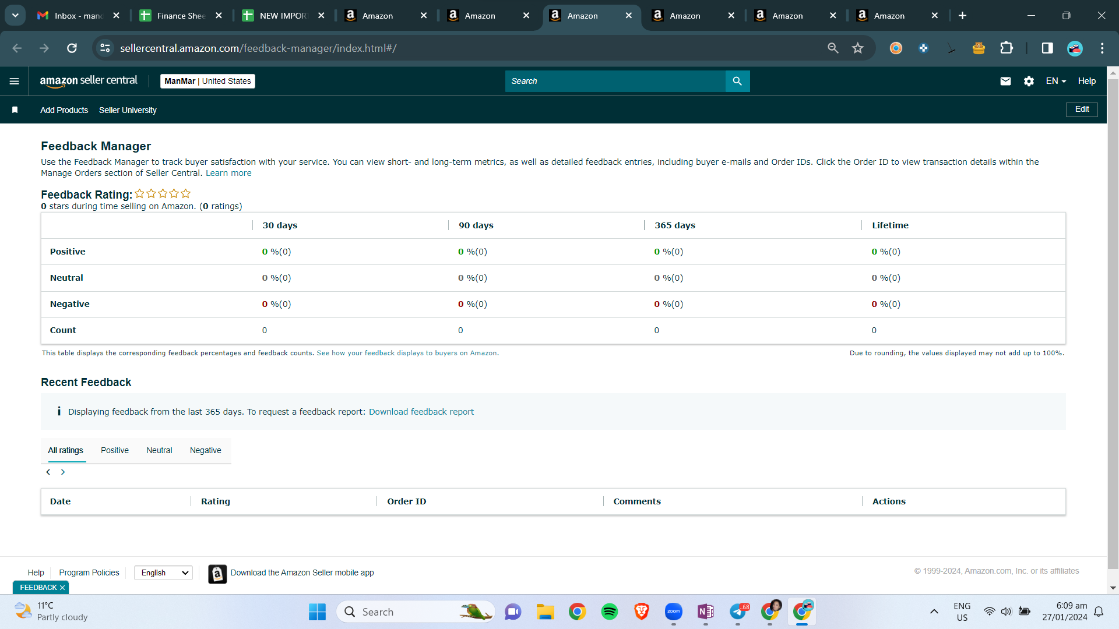Viewport: 1119px width, 629px height.
Task: Click the Edit button in favorites bar
Action: coord(1082,109)
